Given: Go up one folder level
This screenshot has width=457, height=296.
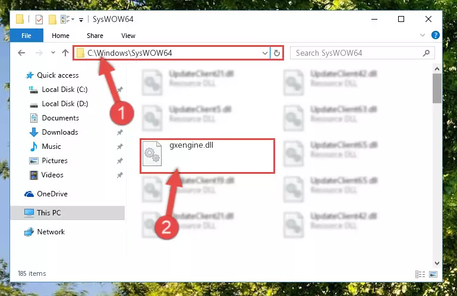Looking at the screenshot, I should 65,53.
